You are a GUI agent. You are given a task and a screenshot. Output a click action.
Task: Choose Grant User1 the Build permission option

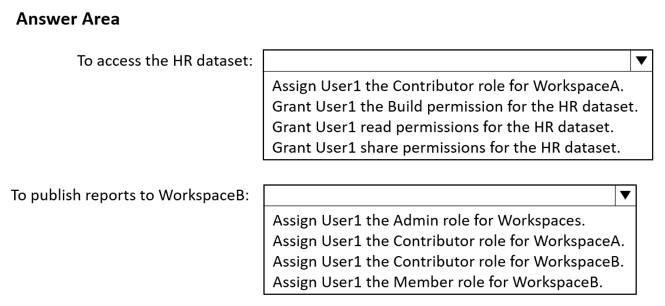pos(455,106)
